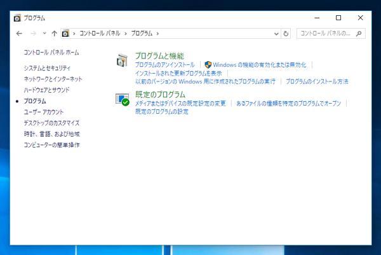Viewport: 381px width, 255px height.
Task: Open コントロール パネル ホーム
Action: [x=51, y=52]
